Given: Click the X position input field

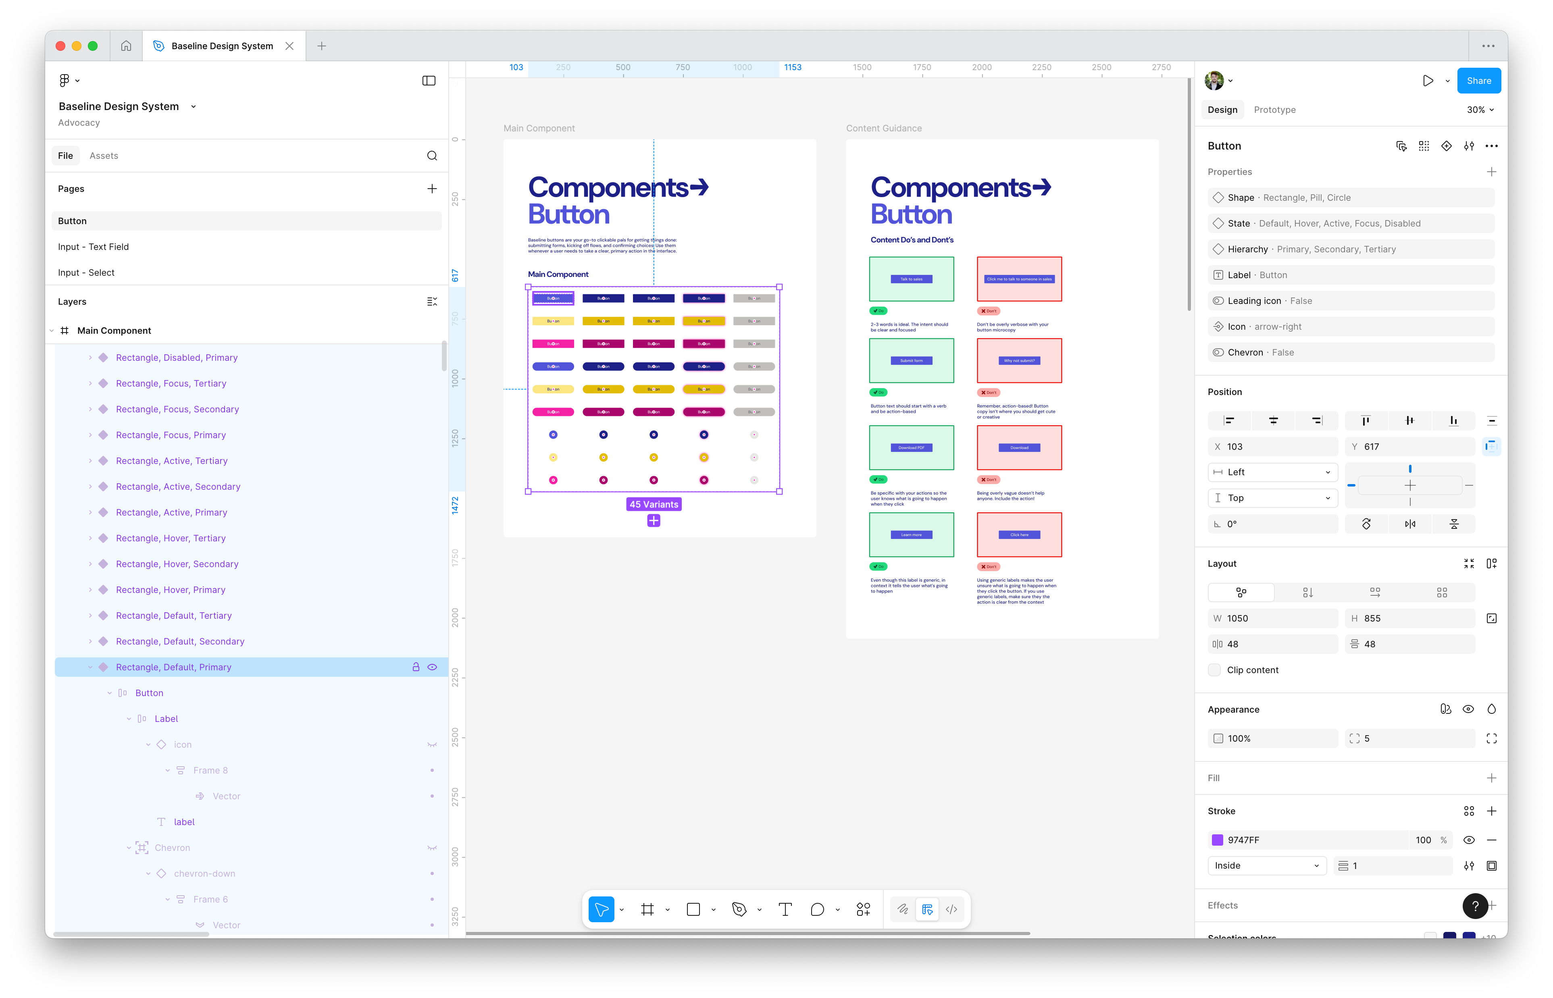Looking at the screenshot, I should click(x=1272, y=446).
